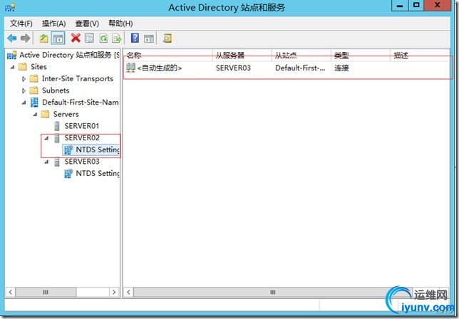459x319 pixels.
Task: Expand the Inter-Site Transports node
Action: [x=24, y=79]
